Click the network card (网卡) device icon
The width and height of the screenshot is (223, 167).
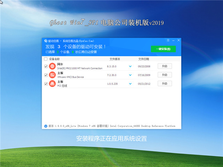52,66
